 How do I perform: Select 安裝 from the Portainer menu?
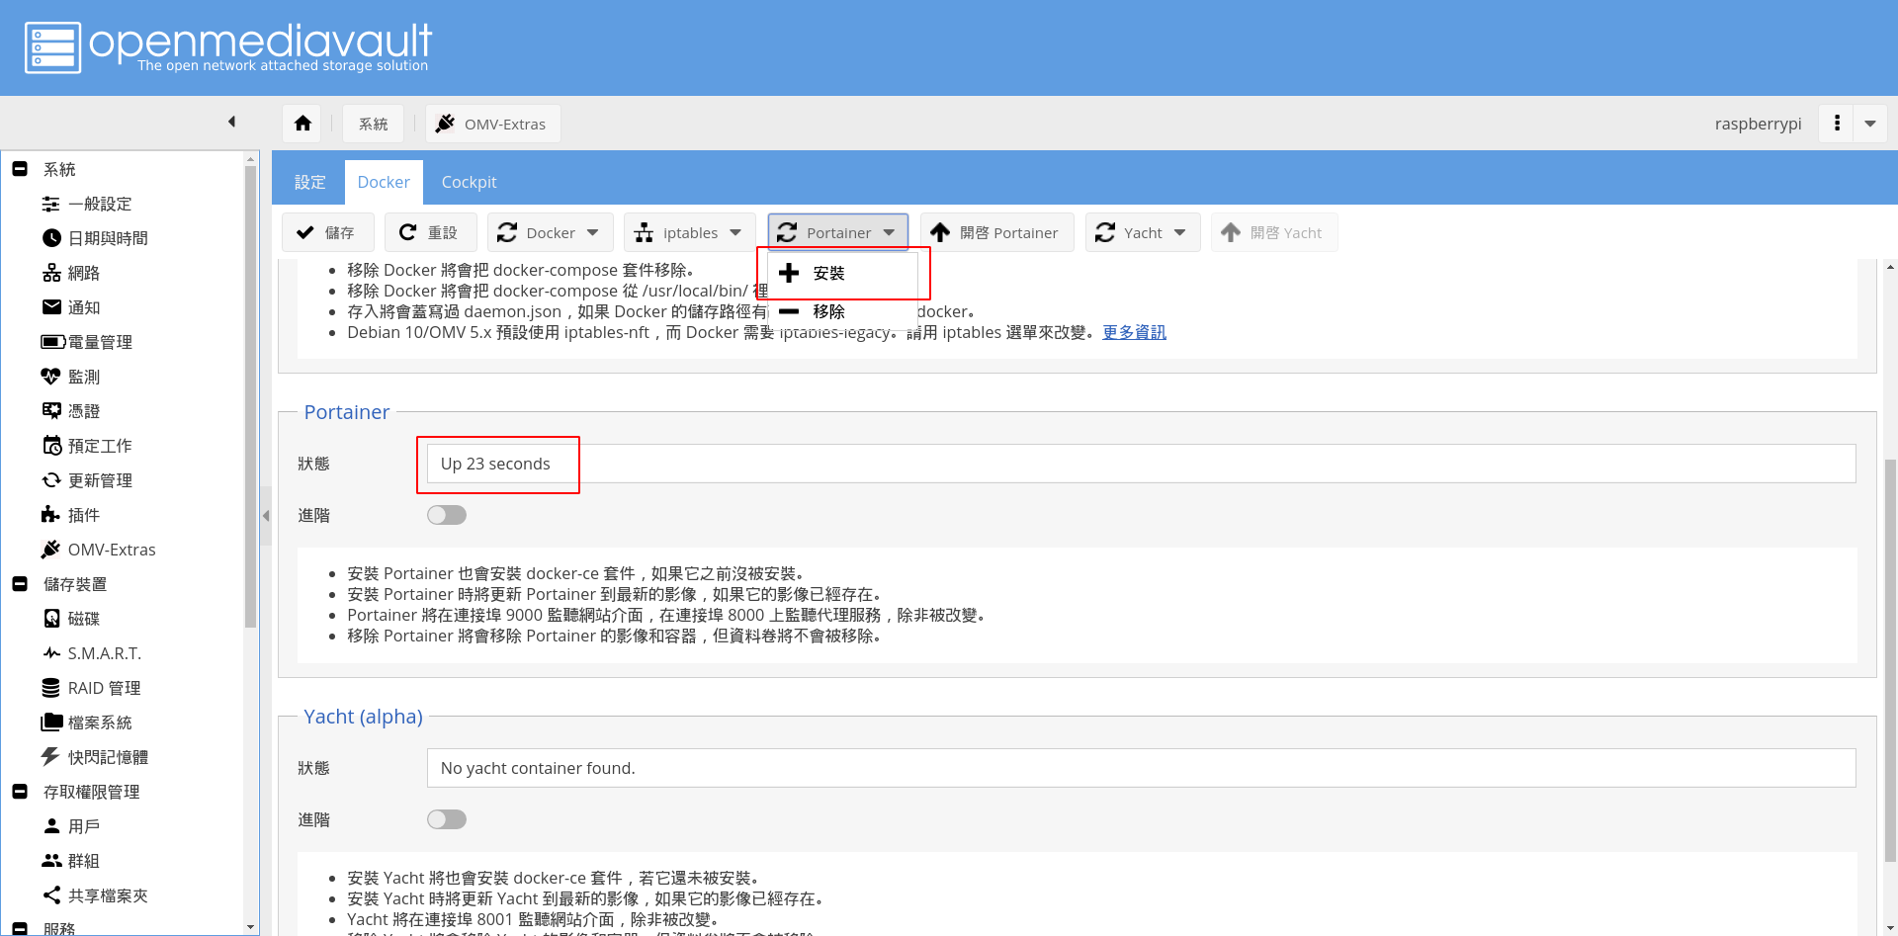tap(828, 274)
